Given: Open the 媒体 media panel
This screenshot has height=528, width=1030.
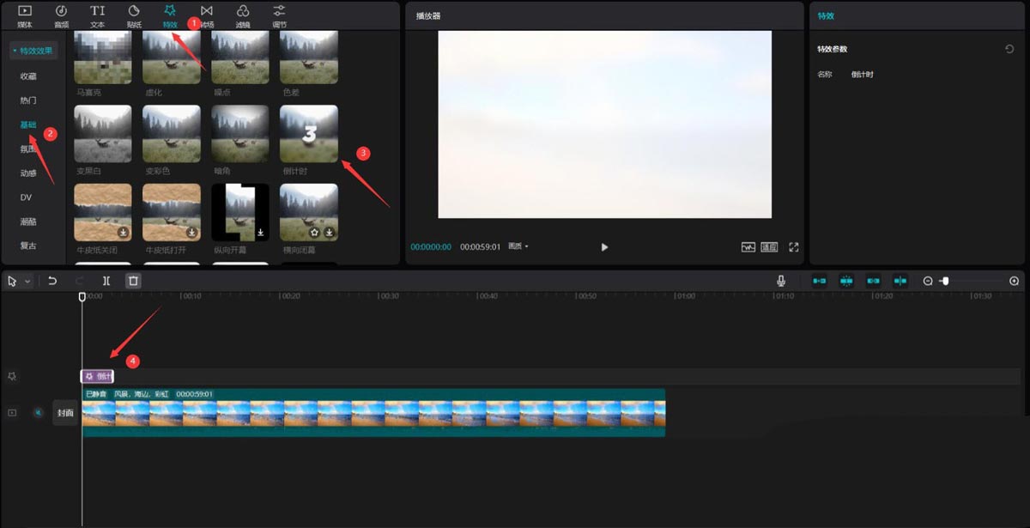Looking at the screenshot, I should pos(24,15).
